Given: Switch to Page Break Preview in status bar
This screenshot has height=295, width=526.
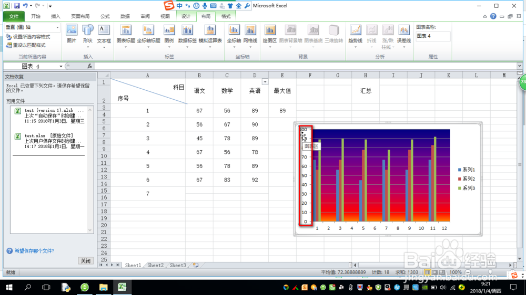Looking at the screenshot, I should (x=442, y=272).
